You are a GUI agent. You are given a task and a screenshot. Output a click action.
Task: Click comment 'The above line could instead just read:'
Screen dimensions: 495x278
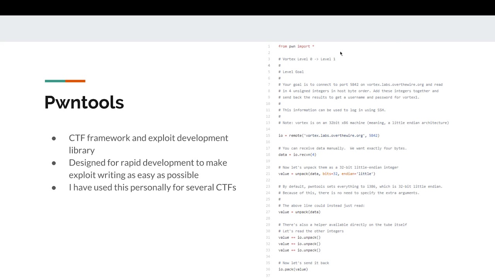click(321, 206)
